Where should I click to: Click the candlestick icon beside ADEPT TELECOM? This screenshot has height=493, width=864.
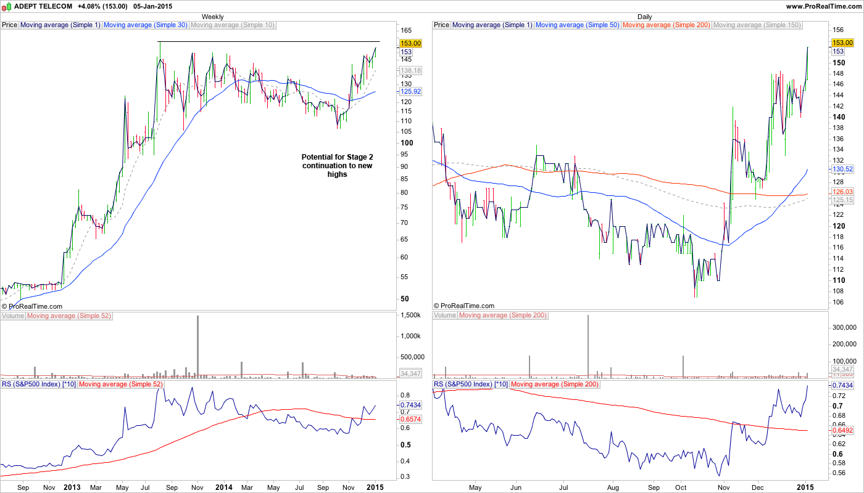click(x=6, y=6)
